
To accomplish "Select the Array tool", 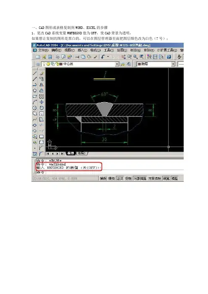I will click(42, 96).
